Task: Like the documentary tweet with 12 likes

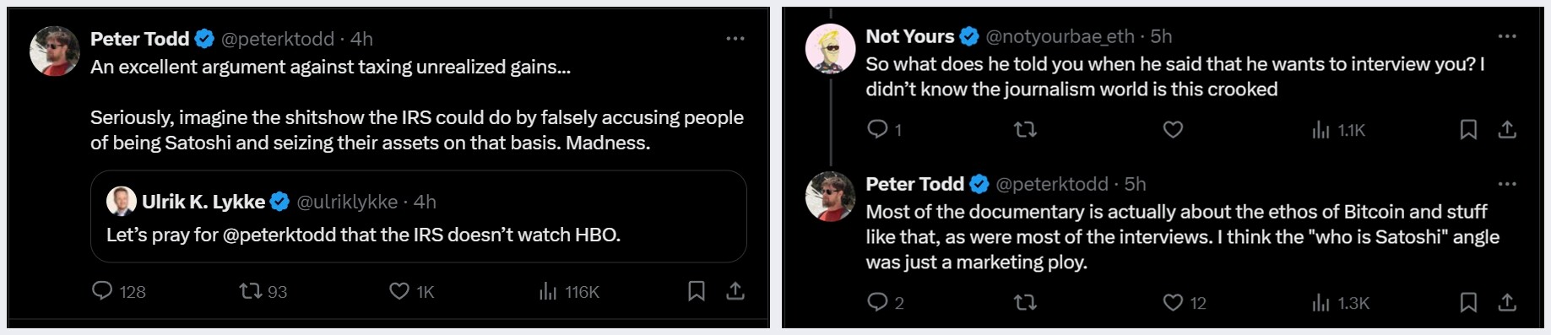Action: 1184,302
